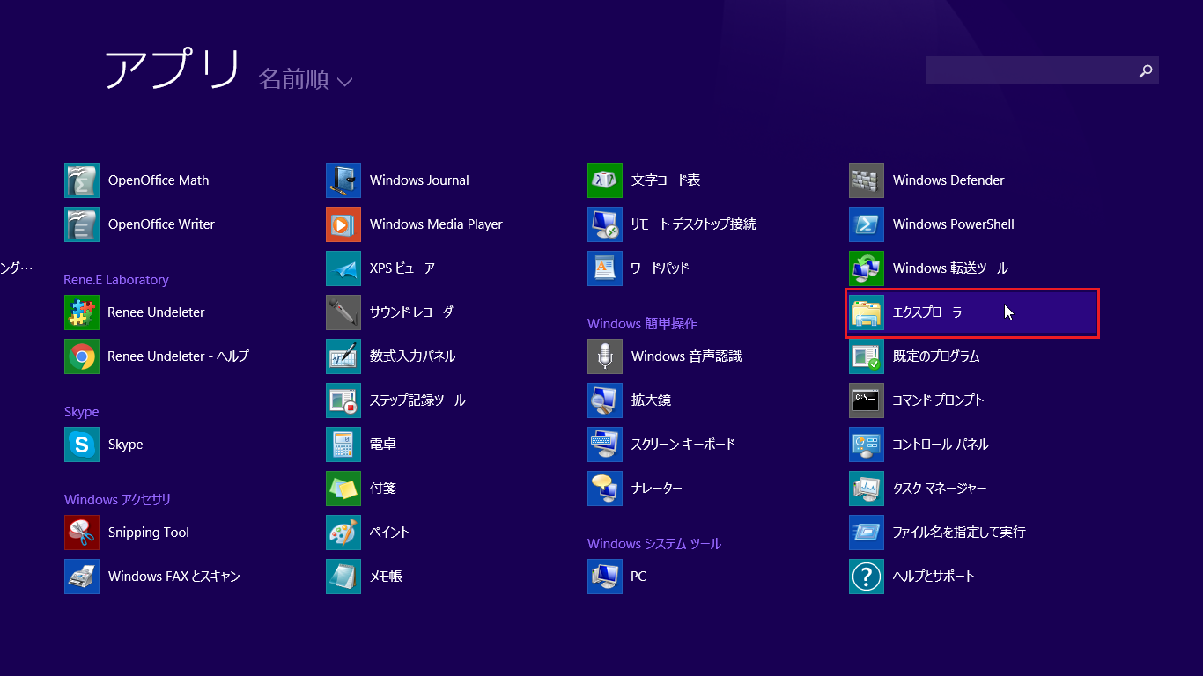This screenshot has height=676, width=1203.
Task: Launch ペイント palette icon
Action: (343, 533)
